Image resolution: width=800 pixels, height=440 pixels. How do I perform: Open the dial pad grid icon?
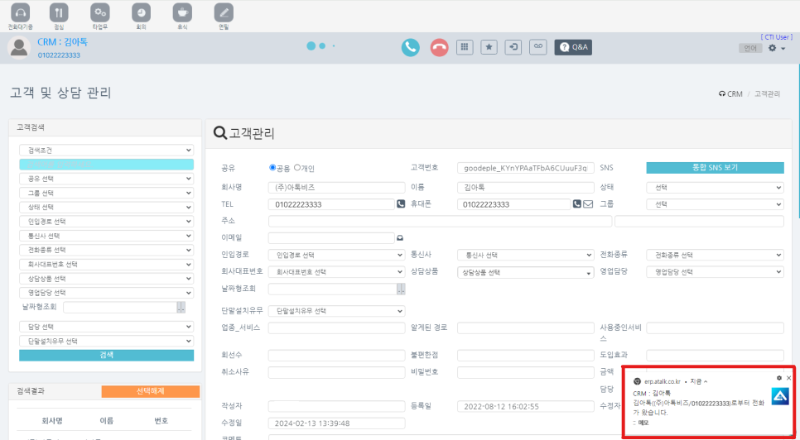465,47
